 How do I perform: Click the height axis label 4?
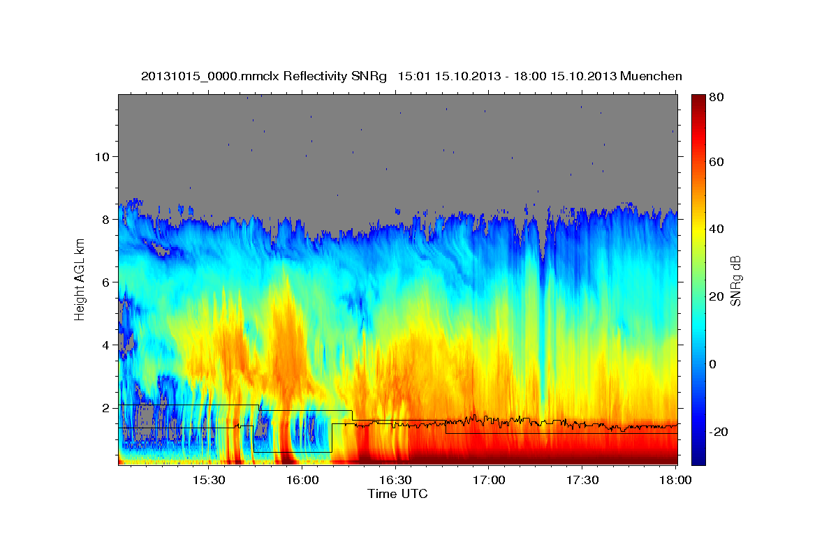coord(105,345)
